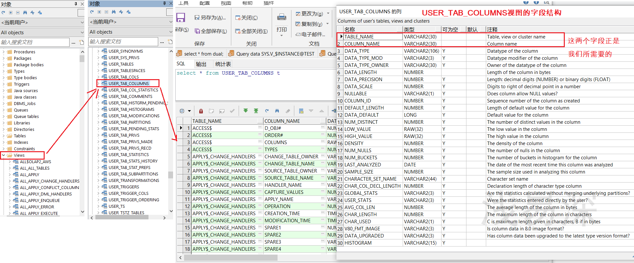Viewport: 634px width, 263px height.
Task: Click refresh icon in left objects panel
Action: pyautogui.click(x=3, y=13)
